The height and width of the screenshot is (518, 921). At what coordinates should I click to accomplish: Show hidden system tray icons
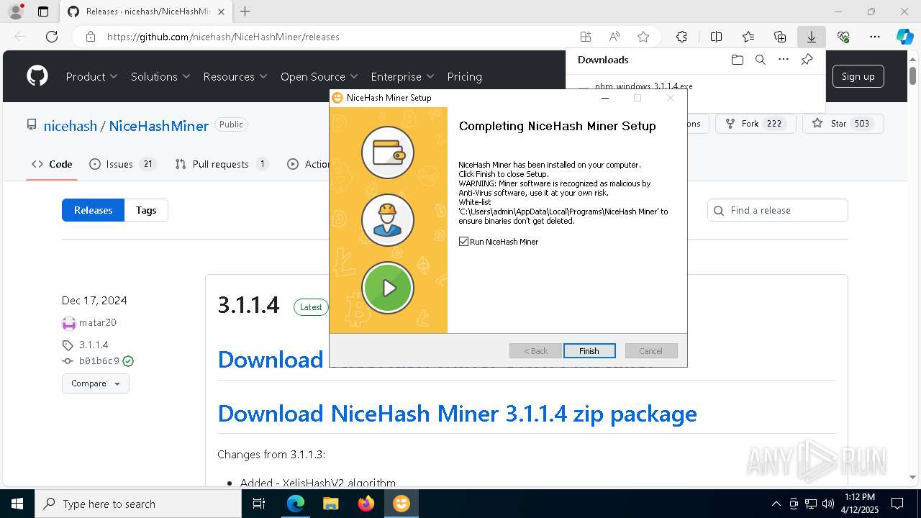(x=776, y=504)
